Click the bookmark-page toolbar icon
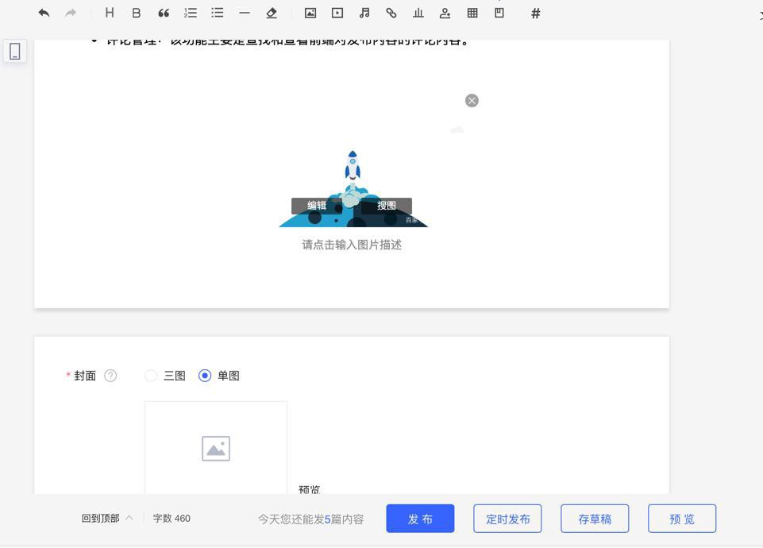Screen dimensions: 763x548 tap(499, 14)
